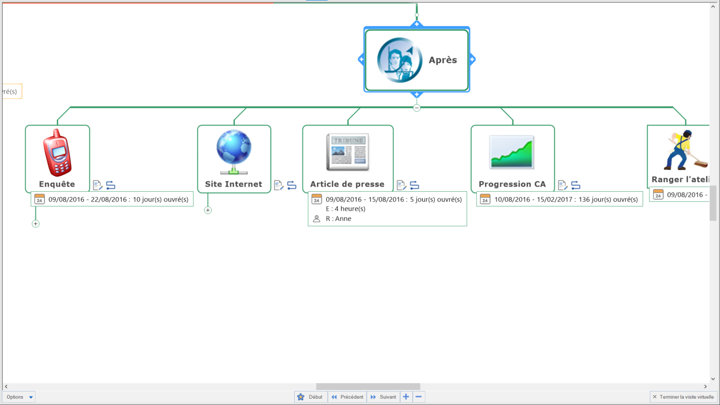Click the relationship icon next to Article de presse
The height and width of the screenshot is (405, 720).
(x=414, y=185)
